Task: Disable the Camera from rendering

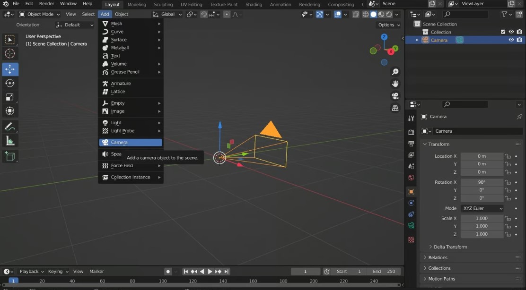Action: 519,40
